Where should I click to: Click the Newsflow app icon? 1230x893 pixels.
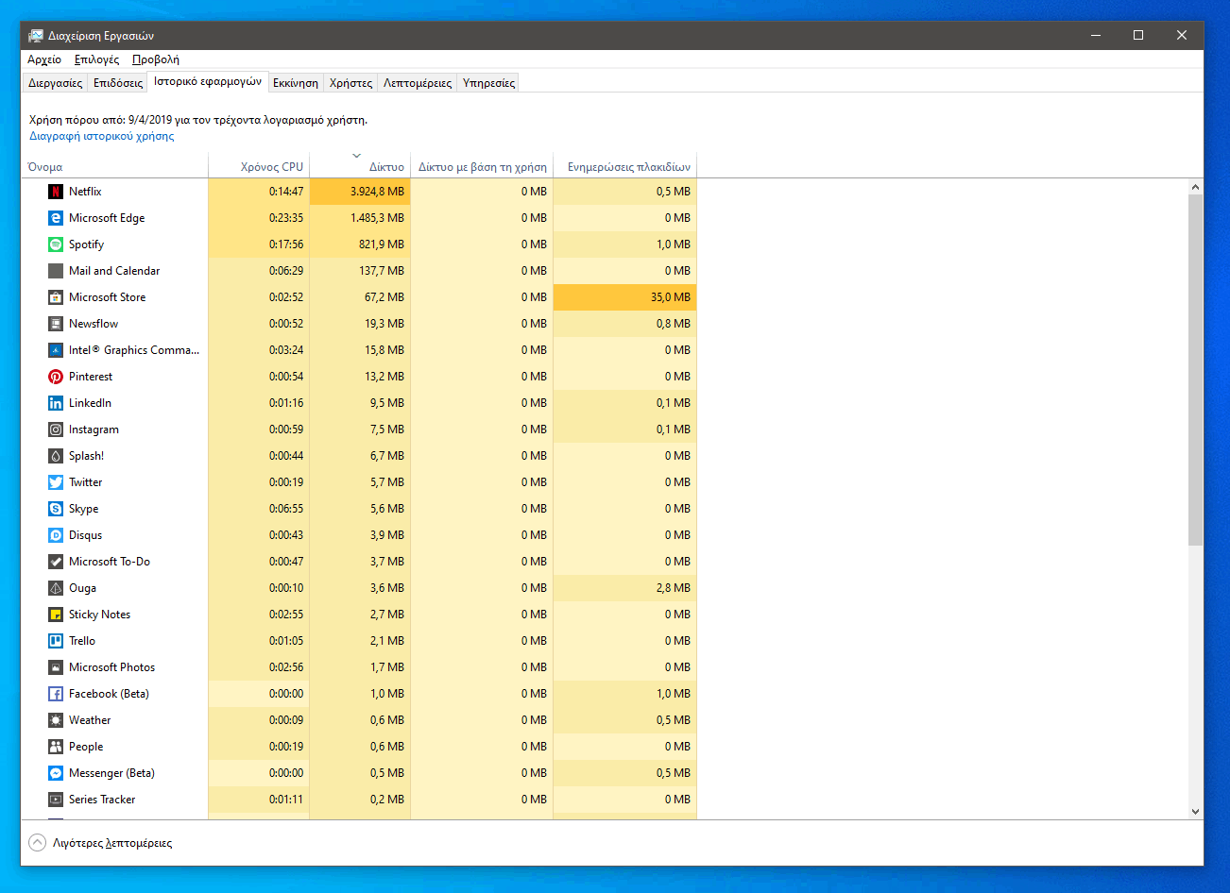pyautogui.click(x=56, y=324)
